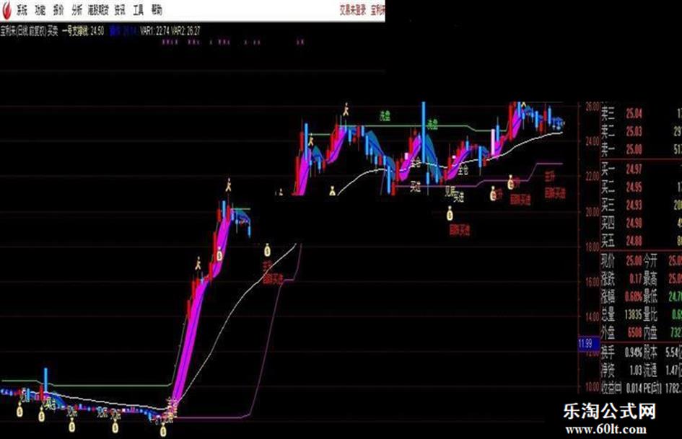Click the 买一 price 24.97

pos(634,169)
